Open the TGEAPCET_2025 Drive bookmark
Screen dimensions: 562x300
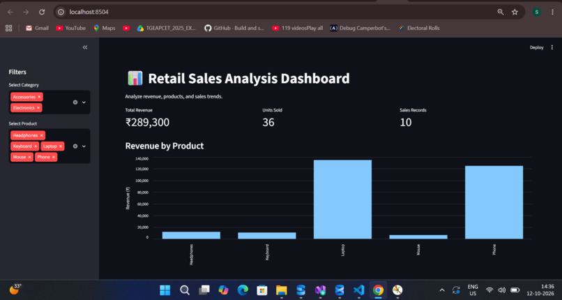(167, 28)
